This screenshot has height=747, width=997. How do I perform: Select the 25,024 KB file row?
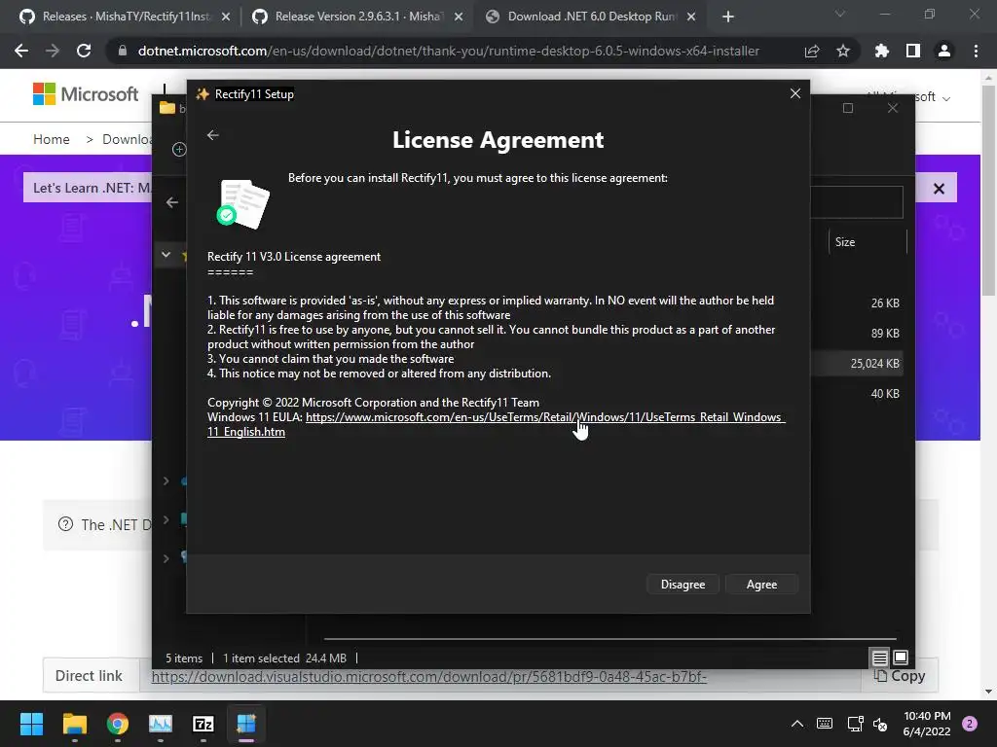(x=859, y=364)
